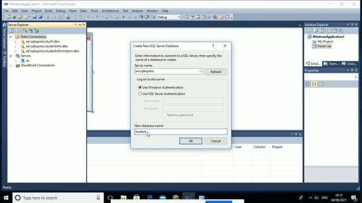Open the Server name dropdown
This screenshot has width=362, height=203.
(200, 72)
